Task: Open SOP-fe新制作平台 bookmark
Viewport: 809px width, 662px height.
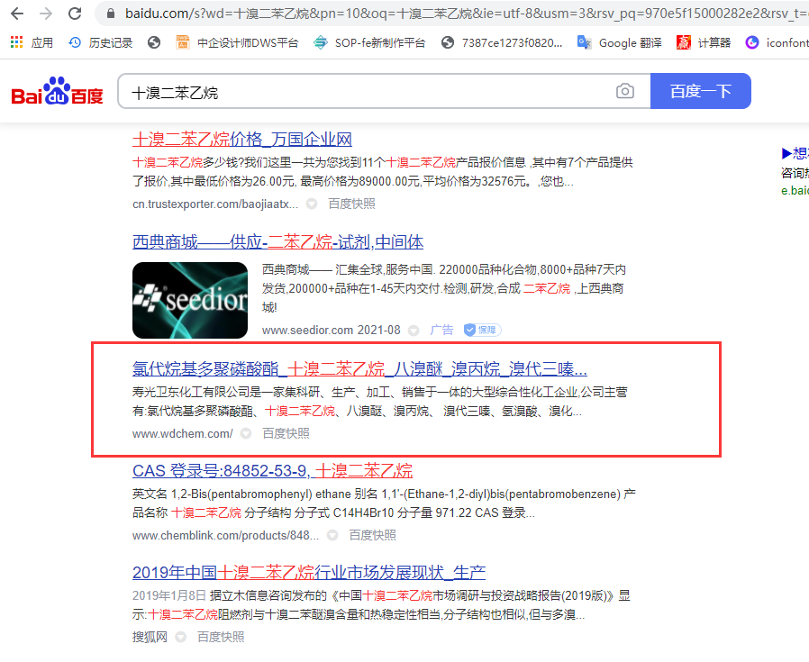Action: click(369, 43)
